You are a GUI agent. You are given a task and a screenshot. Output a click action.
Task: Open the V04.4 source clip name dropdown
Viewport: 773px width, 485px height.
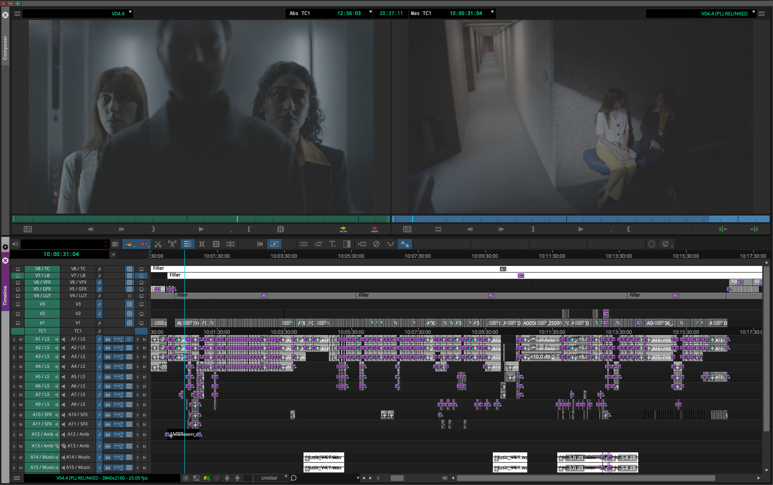[130, 12]
